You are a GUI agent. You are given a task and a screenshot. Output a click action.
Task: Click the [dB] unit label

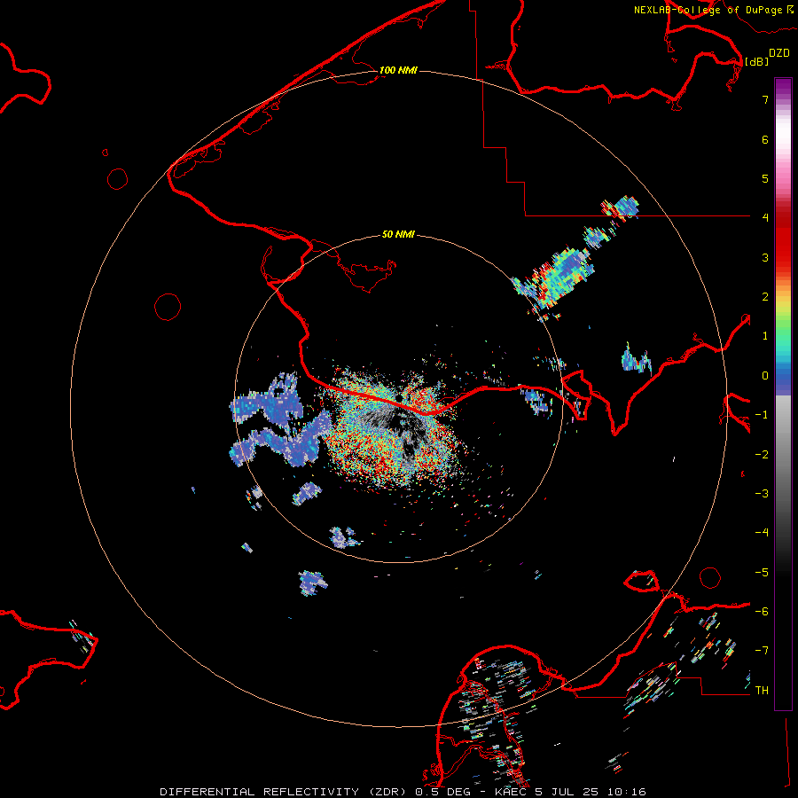(x=757, y=62)
